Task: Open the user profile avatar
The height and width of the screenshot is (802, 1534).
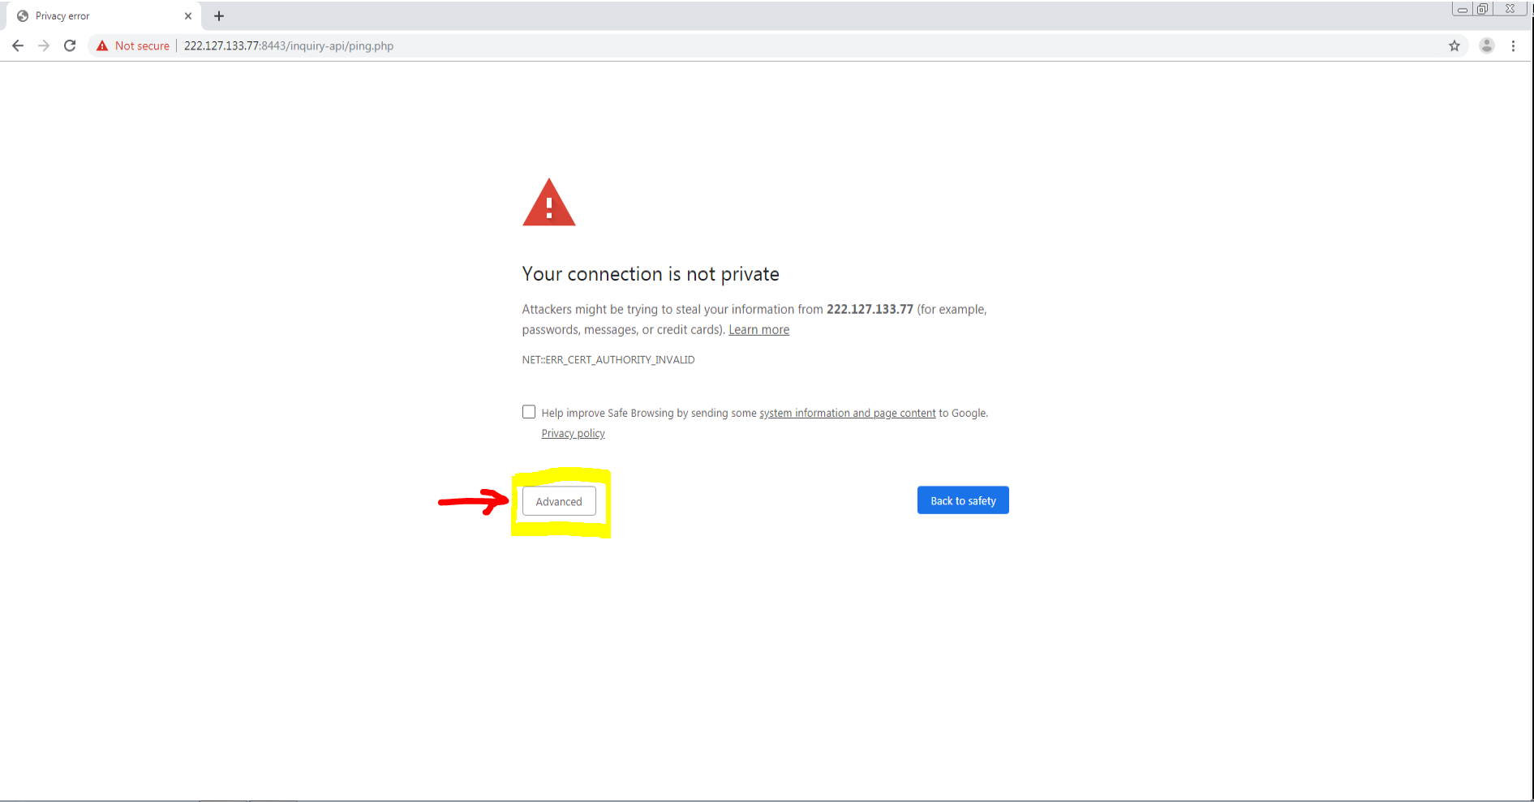Action: point(1486,46)
